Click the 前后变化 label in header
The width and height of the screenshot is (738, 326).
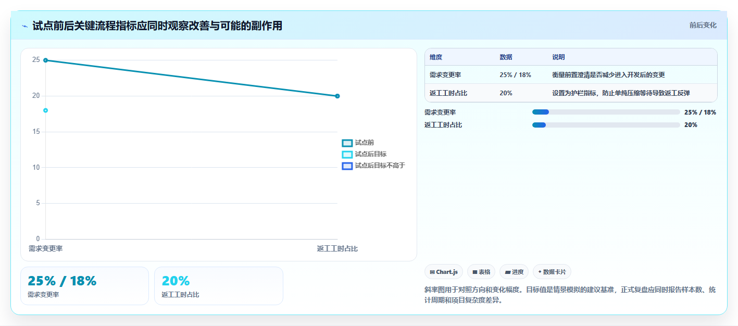(x=703, y=25)
